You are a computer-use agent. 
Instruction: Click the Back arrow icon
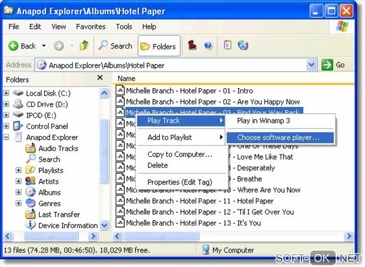[x=13, y=46]
